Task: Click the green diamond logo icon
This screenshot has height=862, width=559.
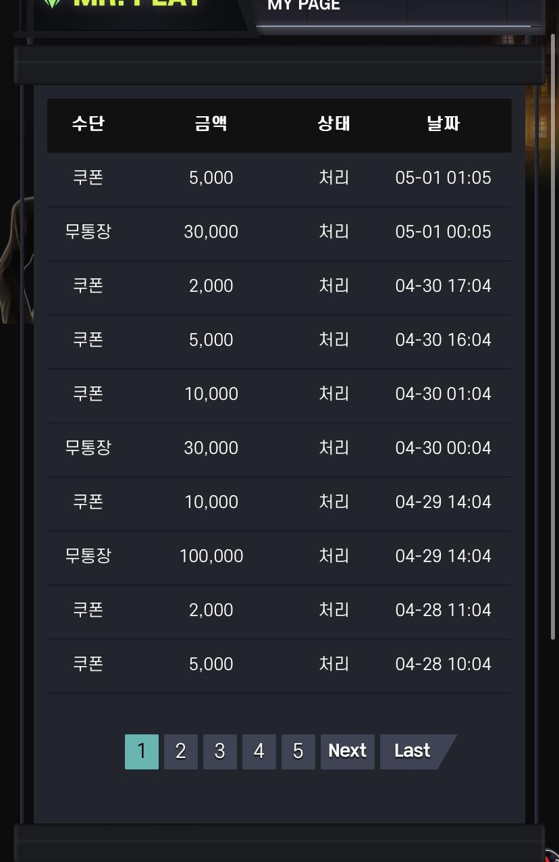Action: (x=52, y=3)
